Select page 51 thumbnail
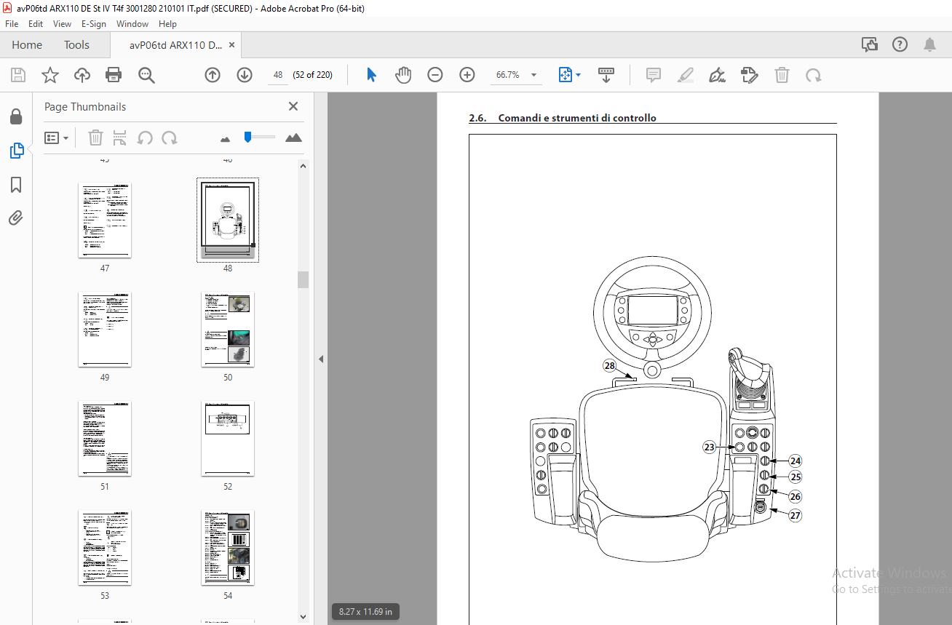Viewport: 952px width, 625px height. point(105,439)
